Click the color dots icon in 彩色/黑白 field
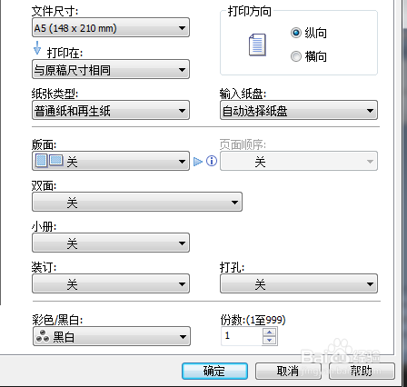407x387 pixels. point(43,336)
